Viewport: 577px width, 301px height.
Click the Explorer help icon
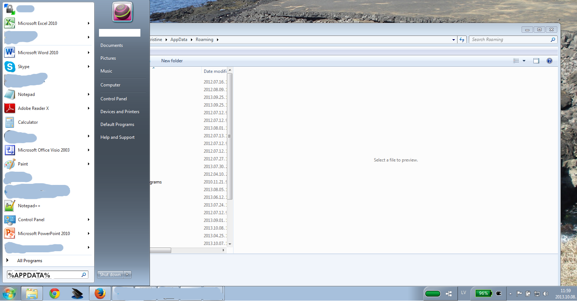click(549, 61)
